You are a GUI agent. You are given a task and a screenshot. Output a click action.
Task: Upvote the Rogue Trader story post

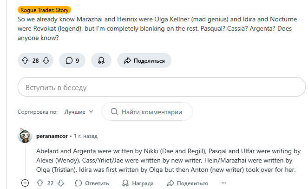[25, 60]
